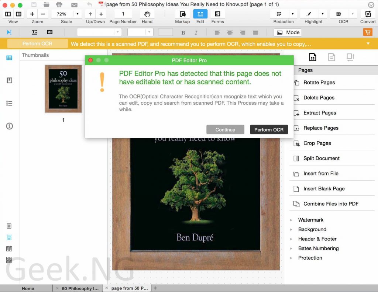Screen dimensions: 378x292
Task: Select the Edit tool in toolbar
Action: coord(200,14)
